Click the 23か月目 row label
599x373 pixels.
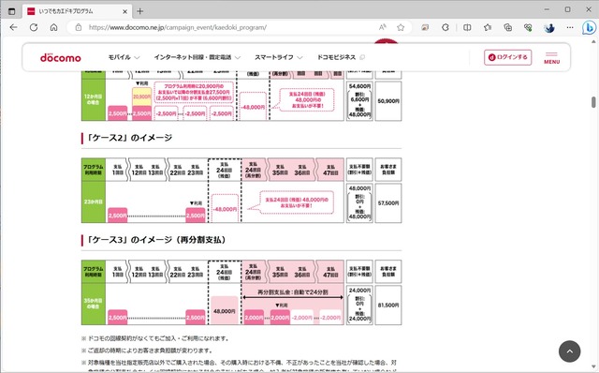pyautogui.click(x=94, y=202)
